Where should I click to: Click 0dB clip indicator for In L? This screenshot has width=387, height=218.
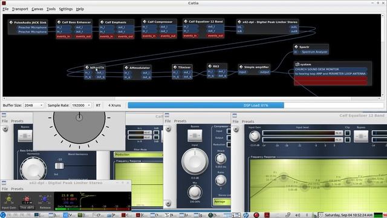click(x=156, y=133)
